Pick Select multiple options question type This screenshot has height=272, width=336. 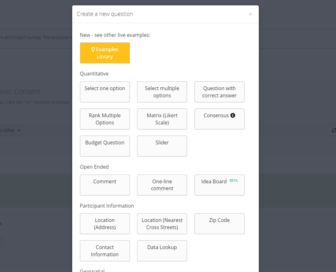162,92
